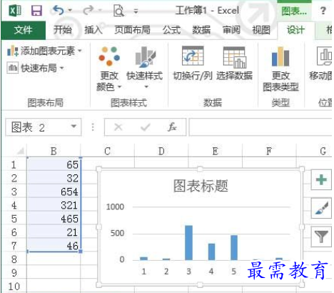The image size is (334, 293).
Task: Click cell containing 465
Action: click(54, 219)
